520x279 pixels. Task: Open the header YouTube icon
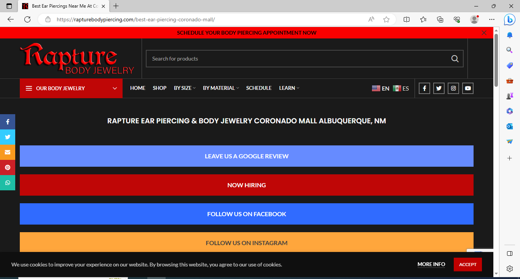tap(468, 88)
